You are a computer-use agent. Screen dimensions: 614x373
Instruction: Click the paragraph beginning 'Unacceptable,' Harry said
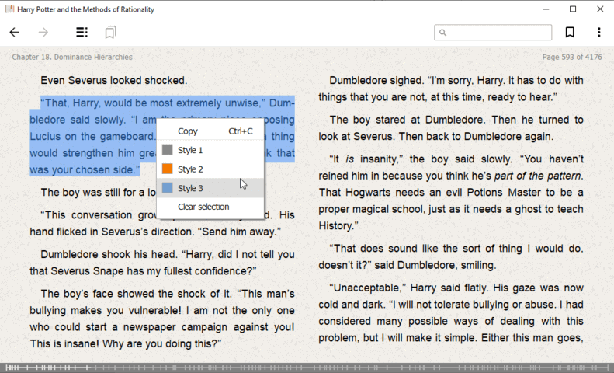451,312
